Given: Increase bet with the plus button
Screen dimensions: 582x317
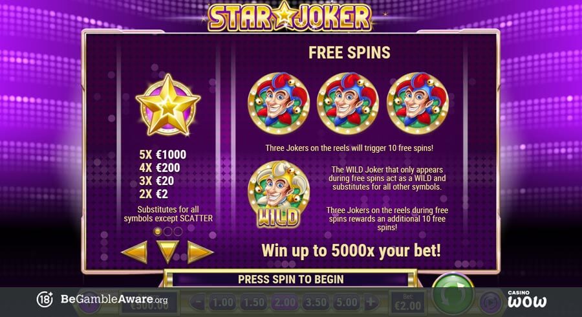Looking at the screenshot, I should 371,302.
